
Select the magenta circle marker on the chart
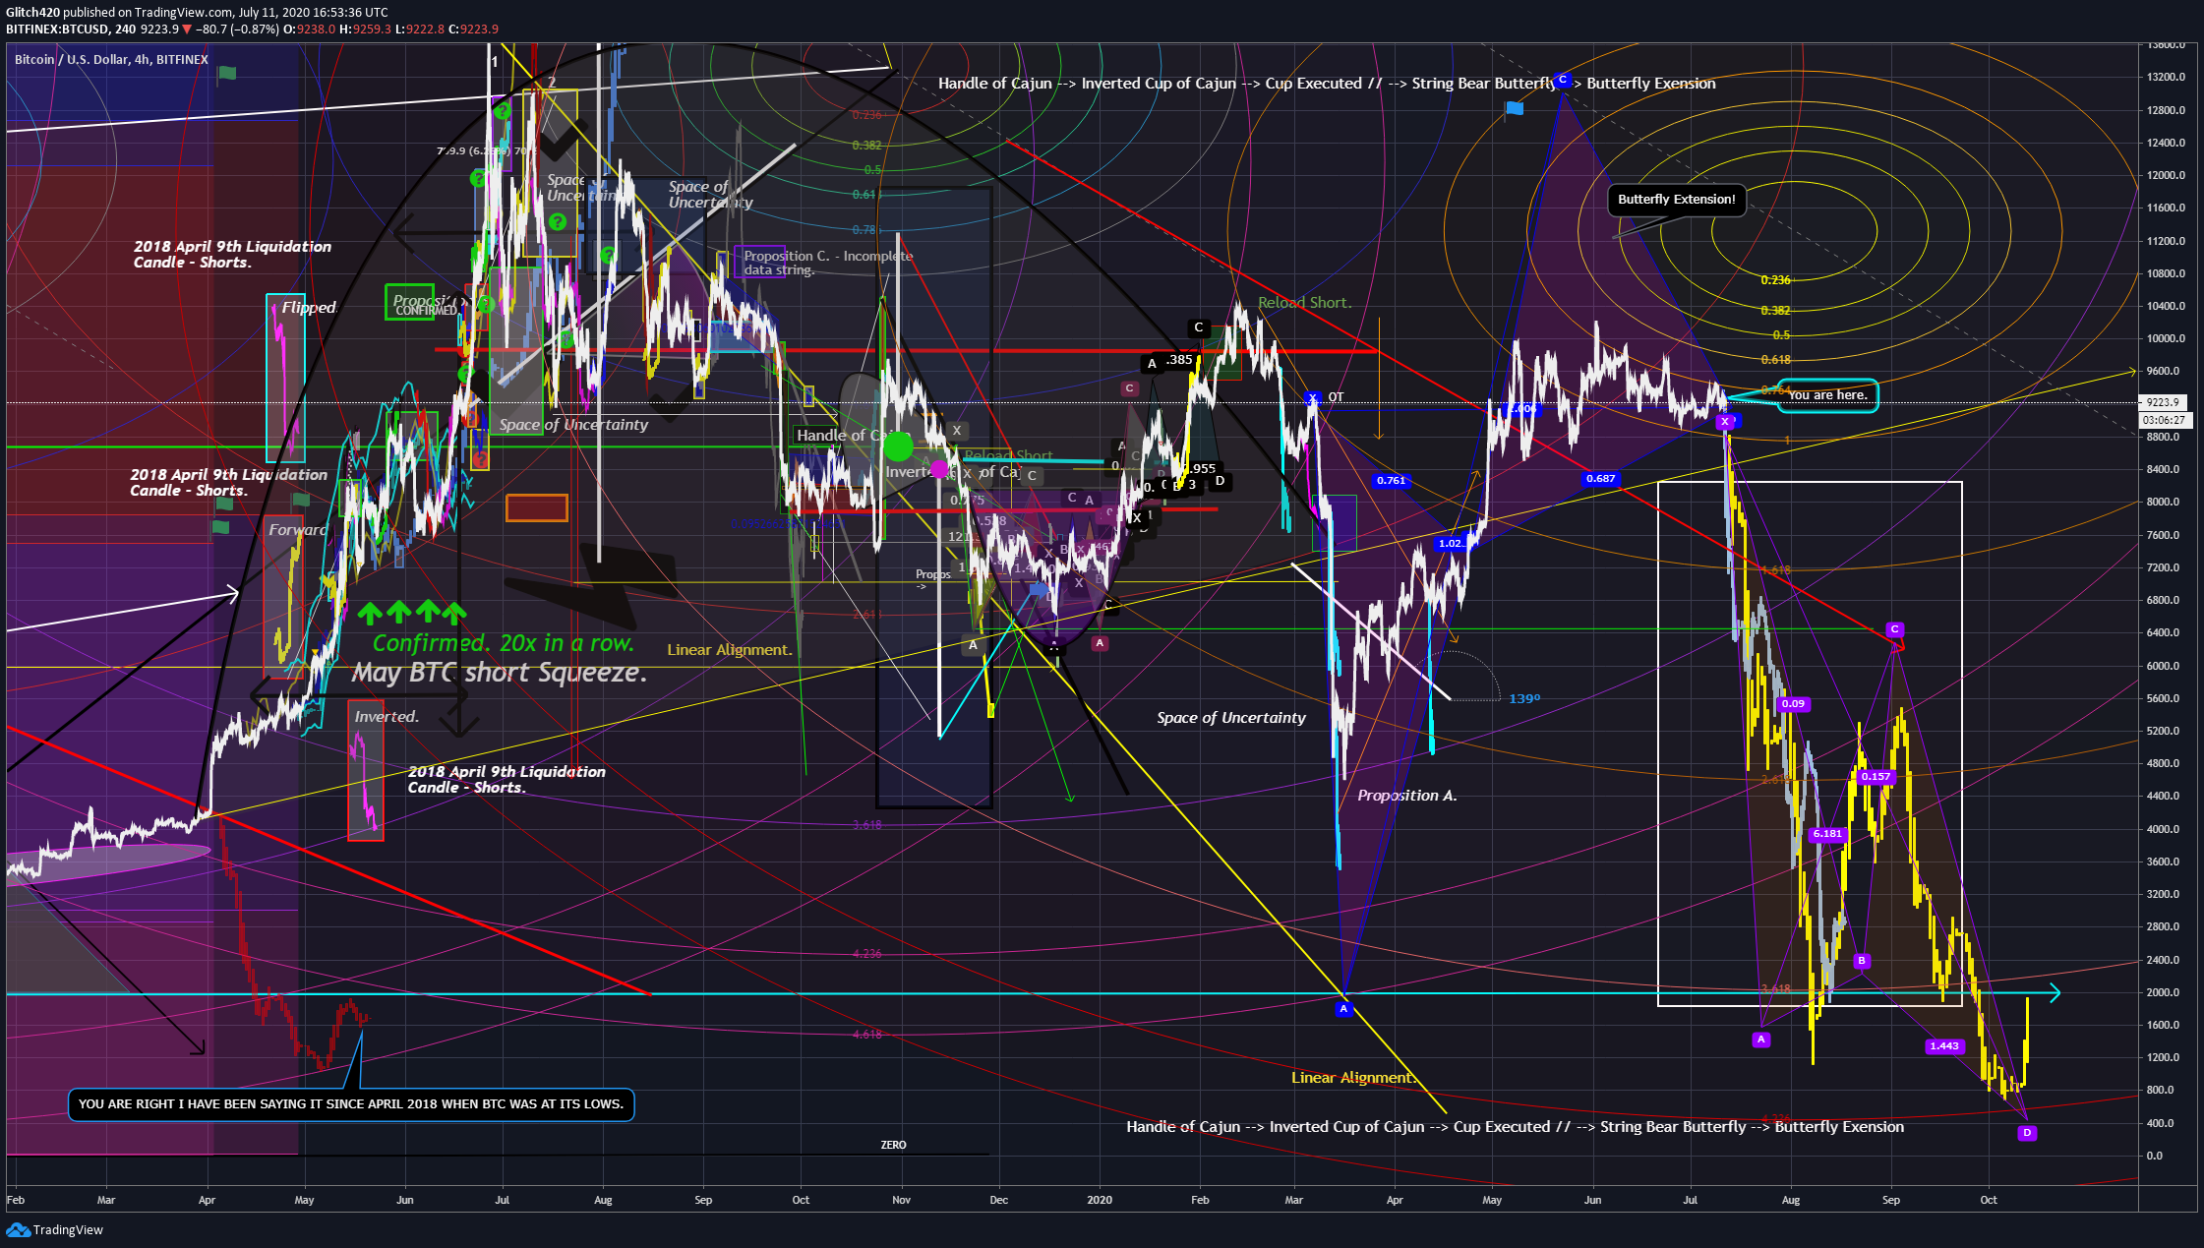(x=939, y=469)
